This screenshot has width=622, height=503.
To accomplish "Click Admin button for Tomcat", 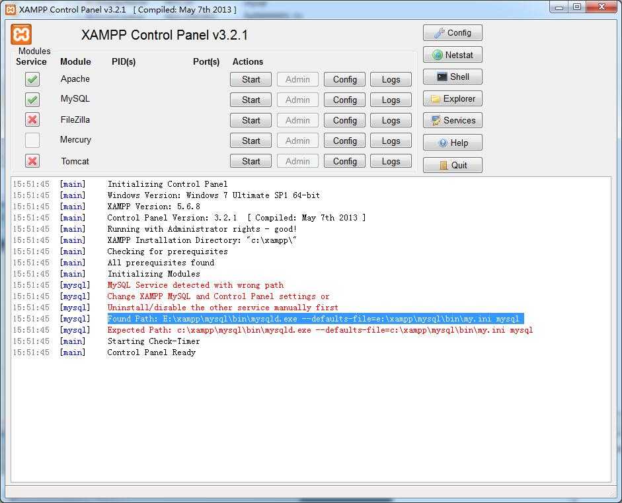I will pos(297,161).
